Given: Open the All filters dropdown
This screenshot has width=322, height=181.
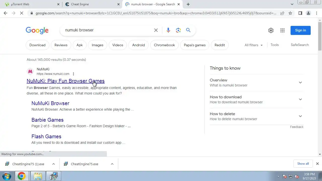Looking at the screenshot, I should tap(254, 45).
